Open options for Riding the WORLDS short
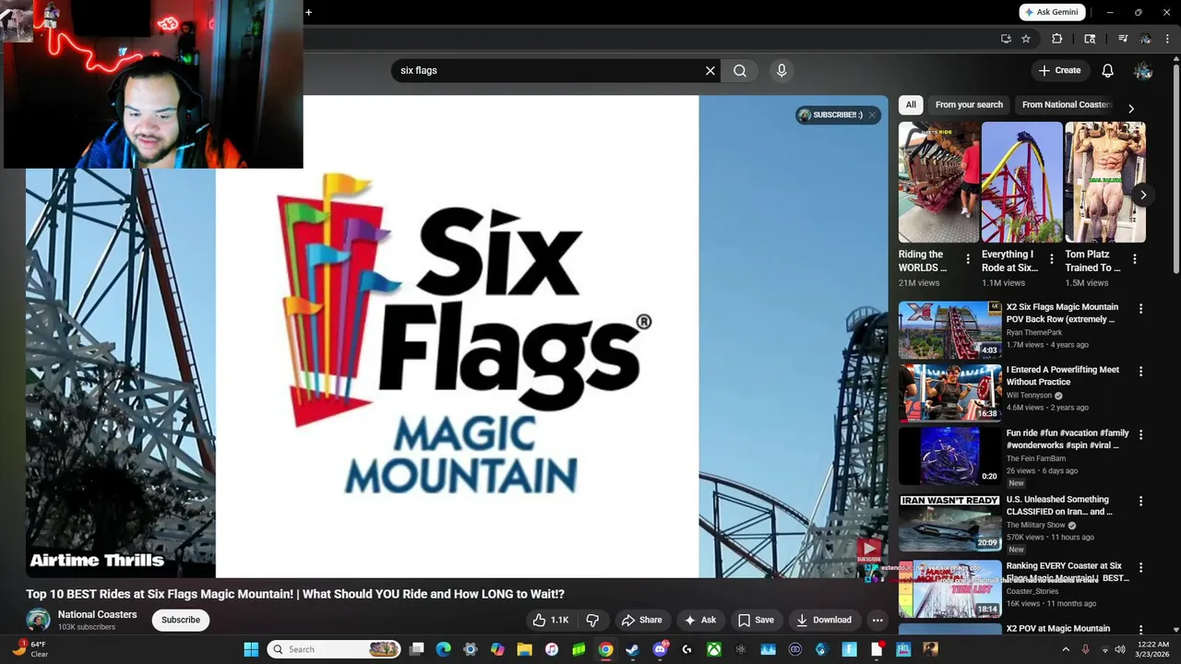The width and height of the screenshot is (1181, 664). (x=968, y=259)
